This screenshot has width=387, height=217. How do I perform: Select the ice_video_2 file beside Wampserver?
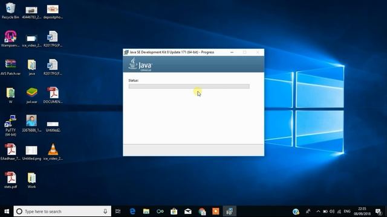pos(31,40)
